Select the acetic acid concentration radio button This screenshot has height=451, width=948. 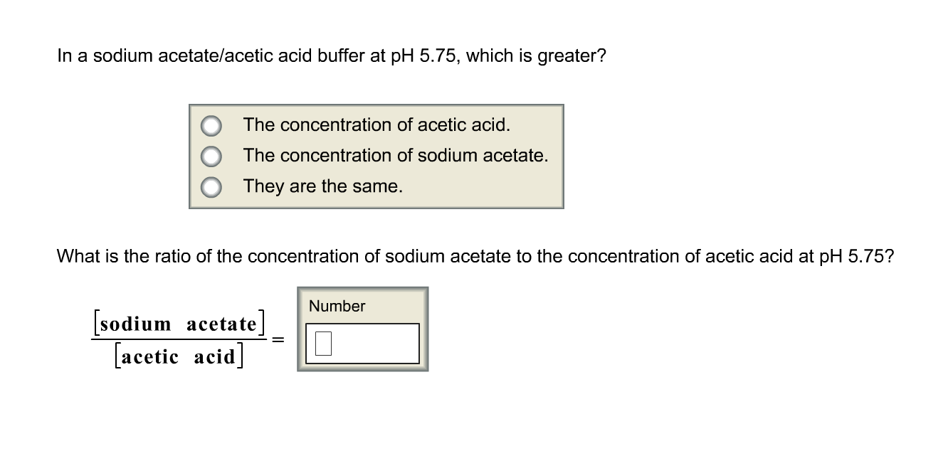[211, 125]
